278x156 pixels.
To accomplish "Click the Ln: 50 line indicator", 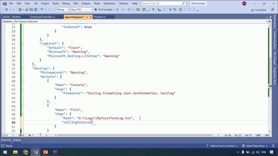I will point(228,135).
